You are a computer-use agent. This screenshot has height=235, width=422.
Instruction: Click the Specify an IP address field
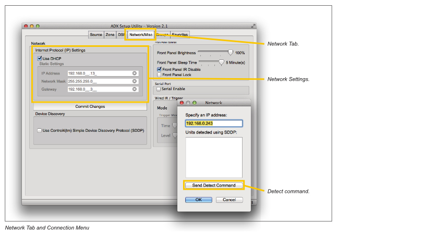[214, 123]
